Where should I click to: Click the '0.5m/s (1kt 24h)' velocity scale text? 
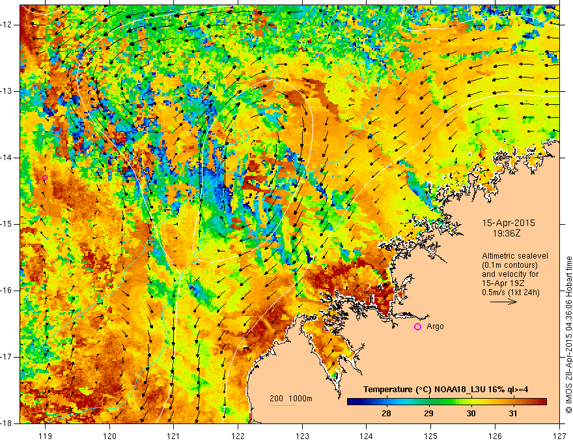[x=510, y=293]
